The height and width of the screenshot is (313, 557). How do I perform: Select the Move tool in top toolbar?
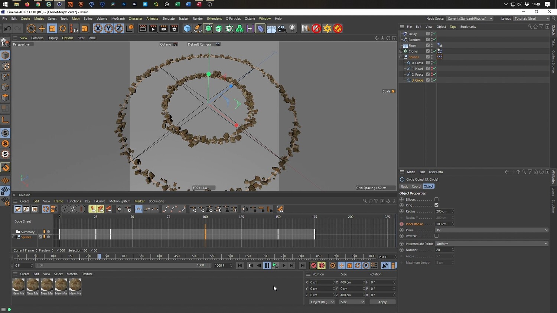tap(42, 29)
